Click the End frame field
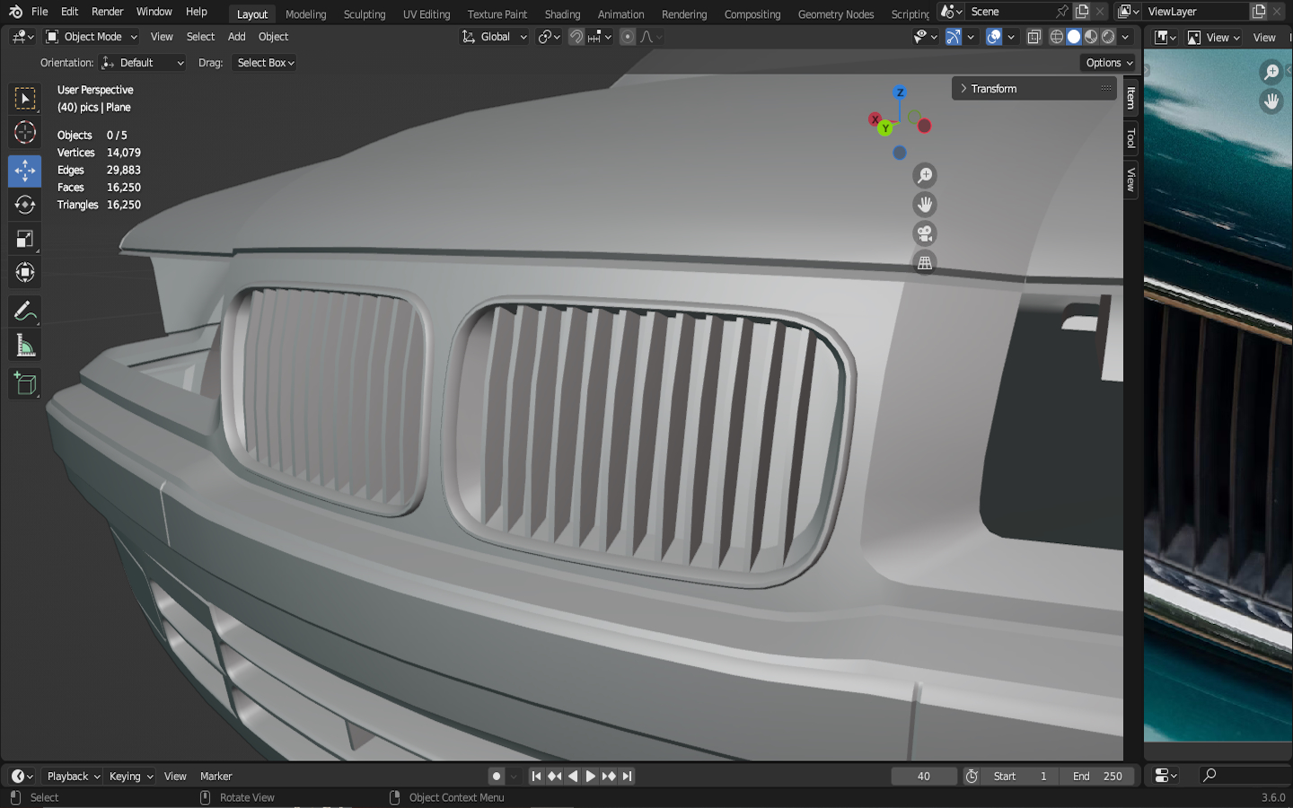This screenshot has height=808, width=1293. point(1097,777)
